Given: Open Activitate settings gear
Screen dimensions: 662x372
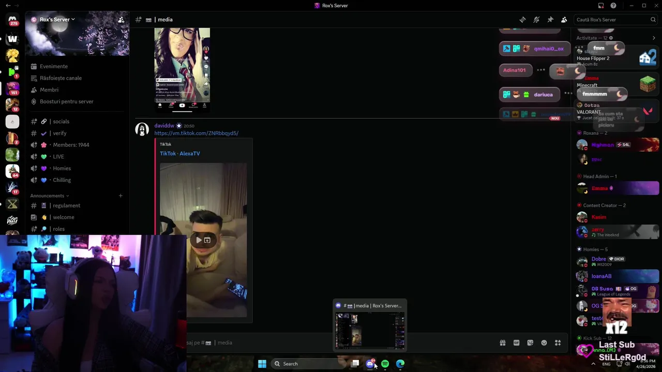Looking at the screenshot, I should (611, 38).
